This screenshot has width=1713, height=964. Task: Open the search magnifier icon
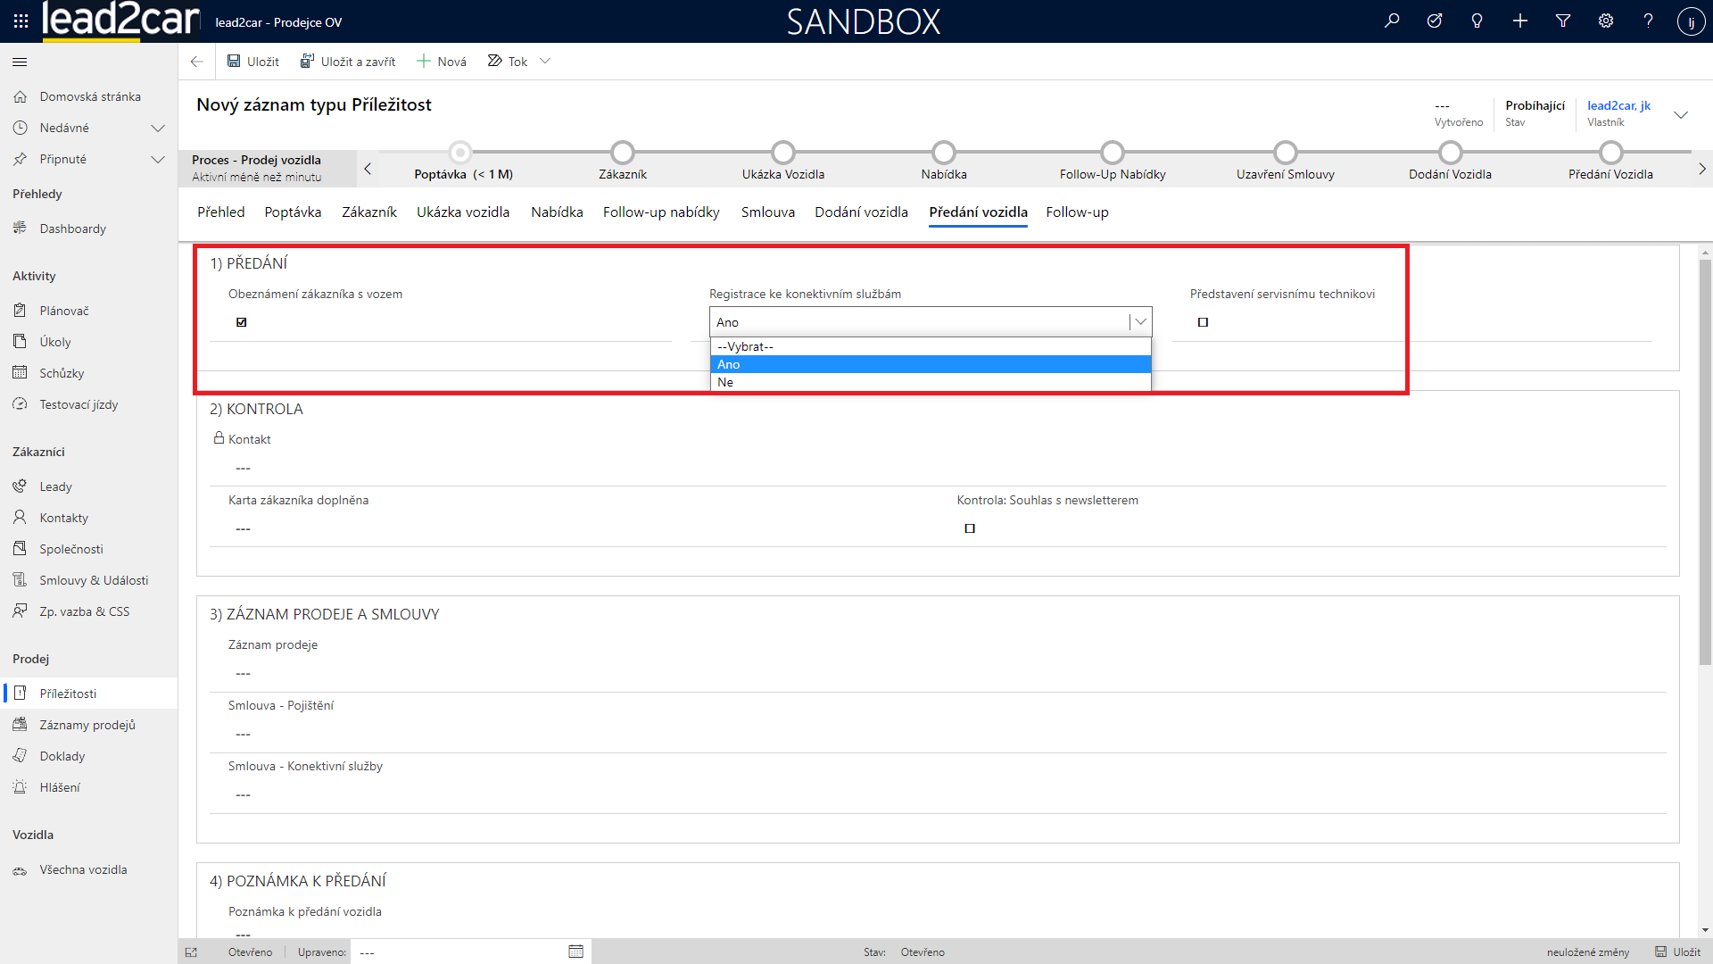pyautogui.click(x=1392, y=21)
